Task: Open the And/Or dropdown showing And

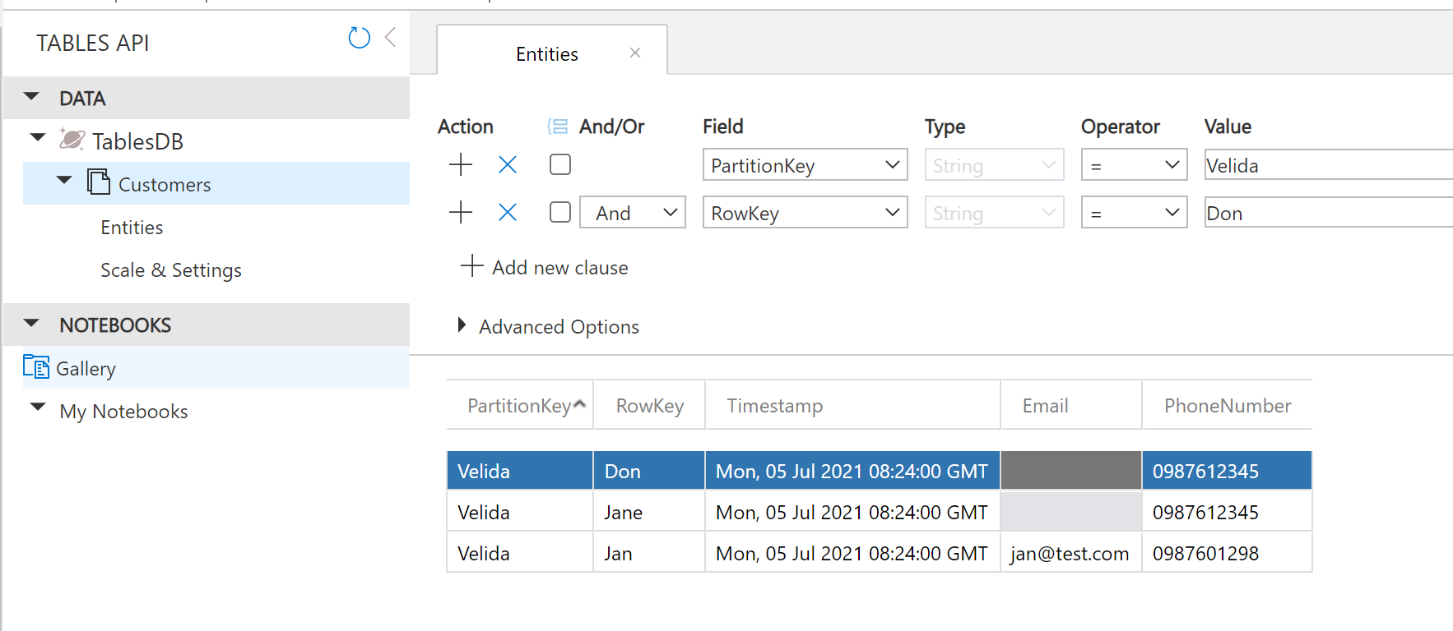Action: click(x=632, y=213)
